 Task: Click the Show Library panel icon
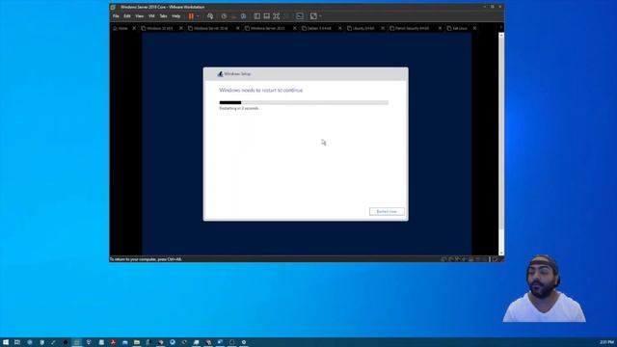pyautogui.click(x=257, y=16)
